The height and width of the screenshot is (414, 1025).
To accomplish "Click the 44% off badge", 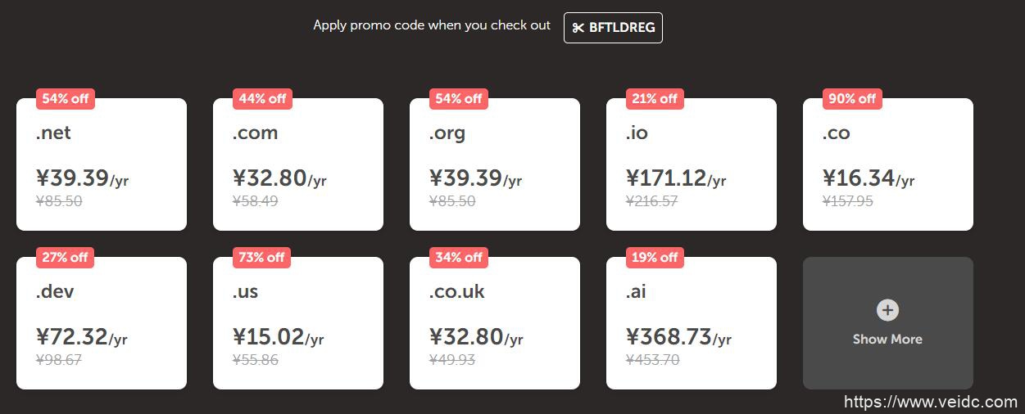I will point(262,99).
